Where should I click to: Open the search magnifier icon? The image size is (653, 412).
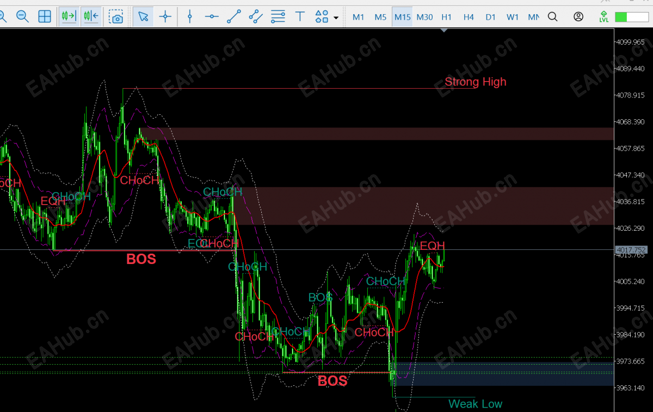(x=552, y=17)
